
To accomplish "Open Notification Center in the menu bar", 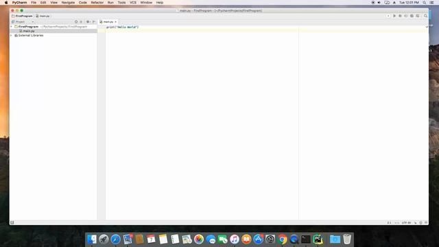I will tap(432, 3).
